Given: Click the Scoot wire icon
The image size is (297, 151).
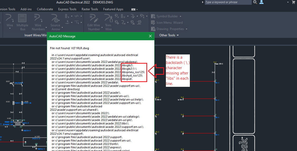Looking at the screenshot, I should click(123, 23).
